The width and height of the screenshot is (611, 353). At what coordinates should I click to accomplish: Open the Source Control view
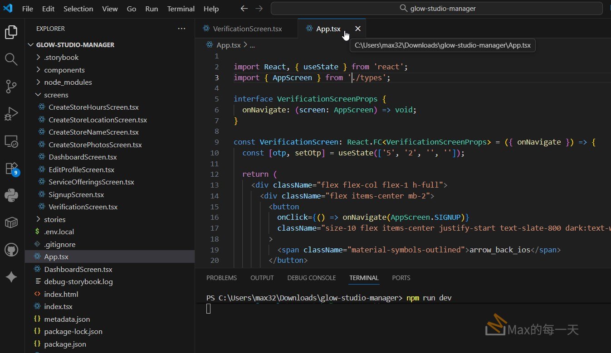coord(11,87)
